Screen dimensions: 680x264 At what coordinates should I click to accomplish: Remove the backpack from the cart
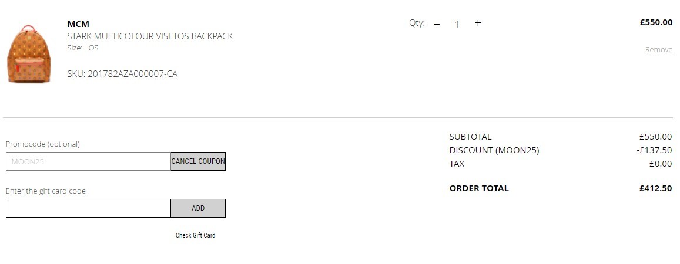coord(659,50)
